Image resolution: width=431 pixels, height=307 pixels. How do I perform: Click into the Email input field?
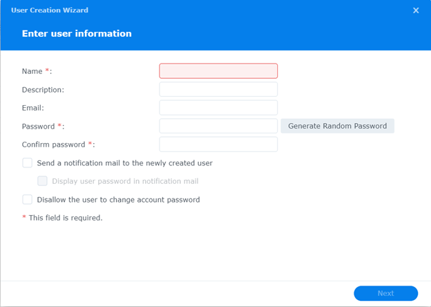click(x=218, y=108)
